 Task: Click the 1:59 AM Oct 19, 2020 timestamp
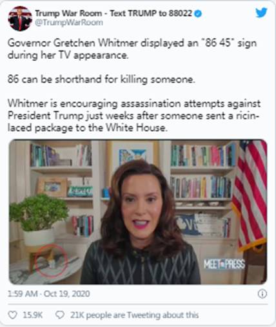tap(49, 293)
